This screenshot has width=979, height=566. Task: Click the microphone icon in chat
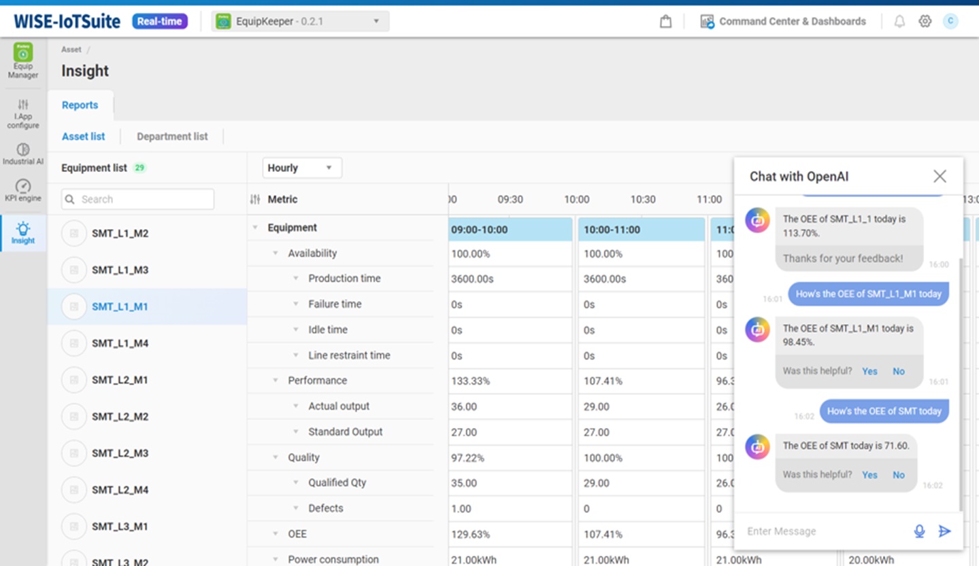point(919,531)
